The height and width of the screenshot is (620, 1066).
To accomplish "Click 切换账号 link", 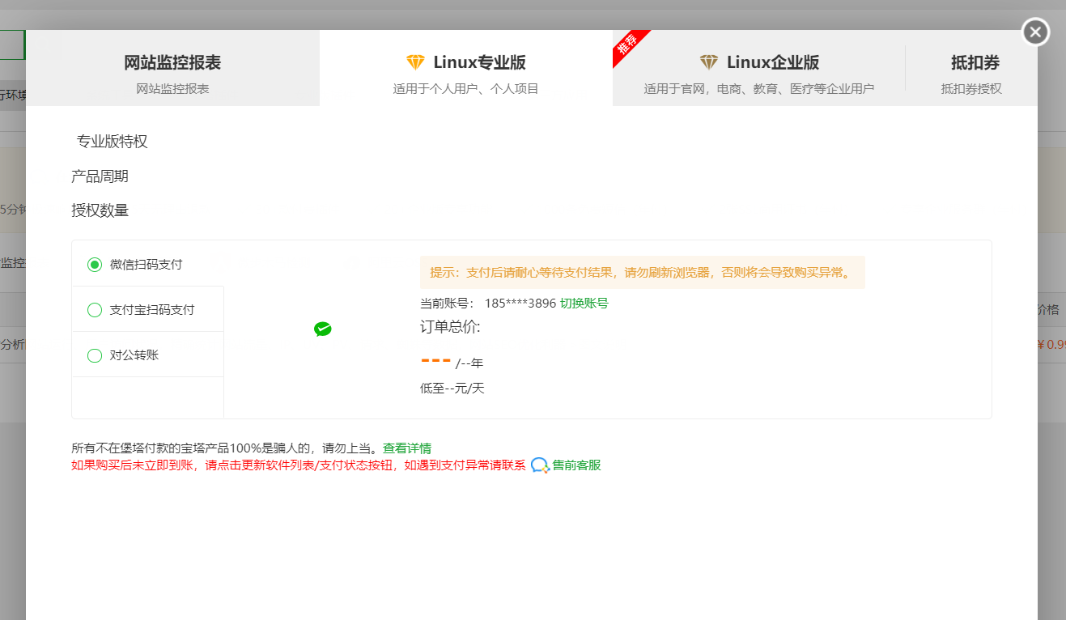I will click(x=584, y=304).
